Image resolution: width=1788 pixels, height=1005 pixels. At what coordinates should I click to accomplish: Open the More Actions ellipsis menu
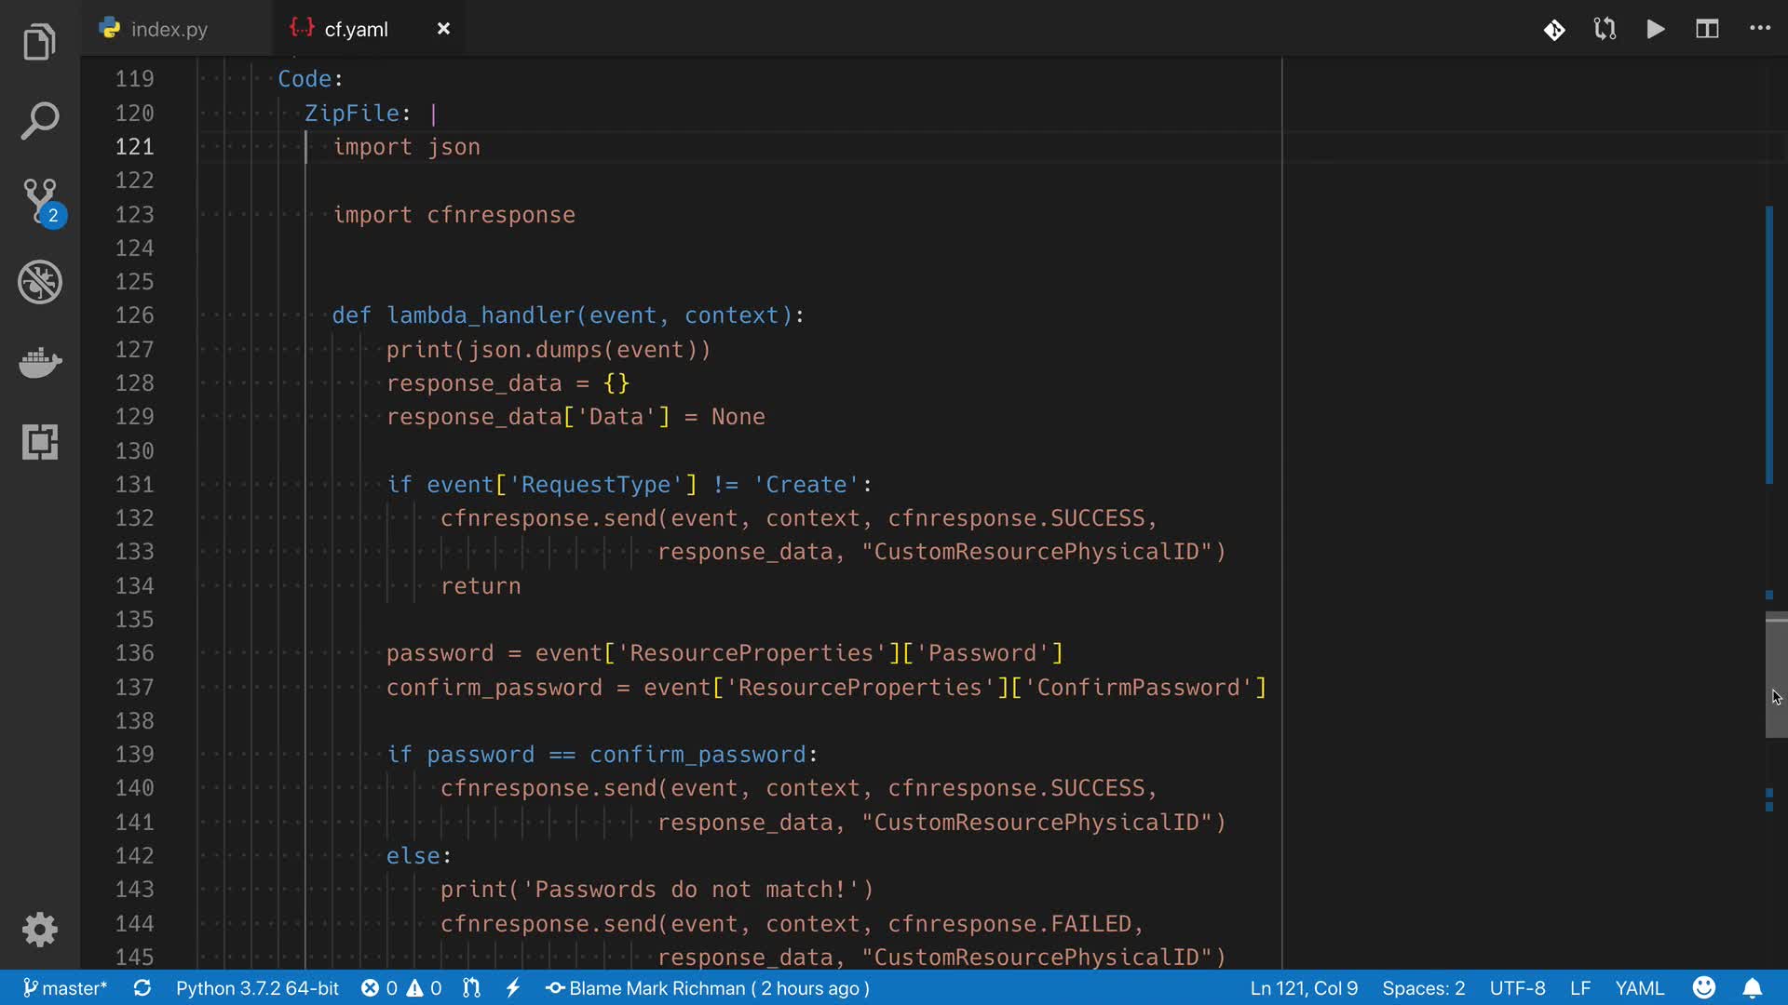pyautogui.click(x=1759, y=29)
